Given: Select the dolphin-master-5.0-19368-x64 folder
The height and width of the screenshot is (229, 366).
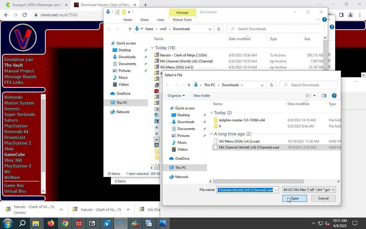Looking at the screenshot, I should pos(242,120).
